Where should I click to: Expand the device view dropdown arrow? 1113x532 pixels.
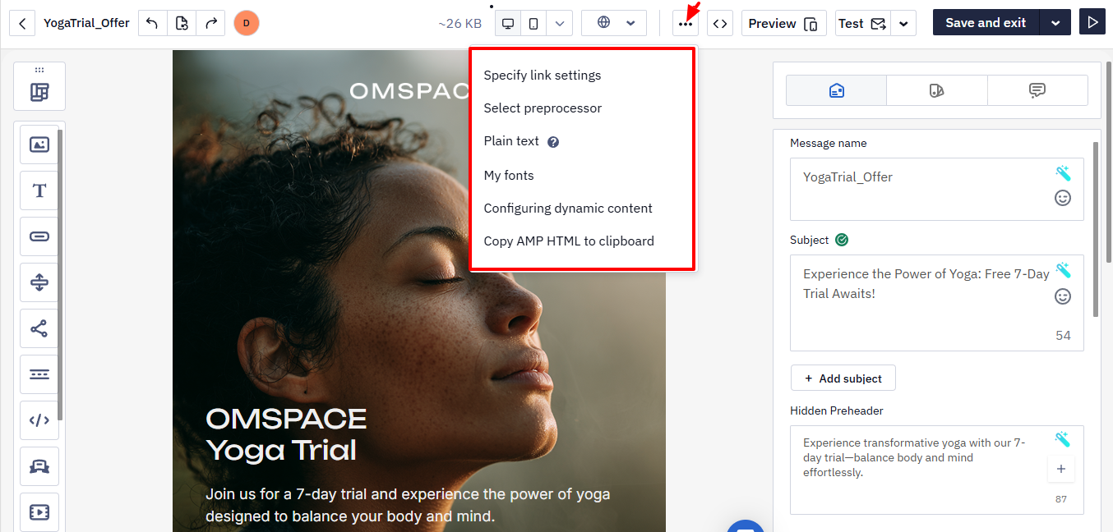(x=560, y=23)
